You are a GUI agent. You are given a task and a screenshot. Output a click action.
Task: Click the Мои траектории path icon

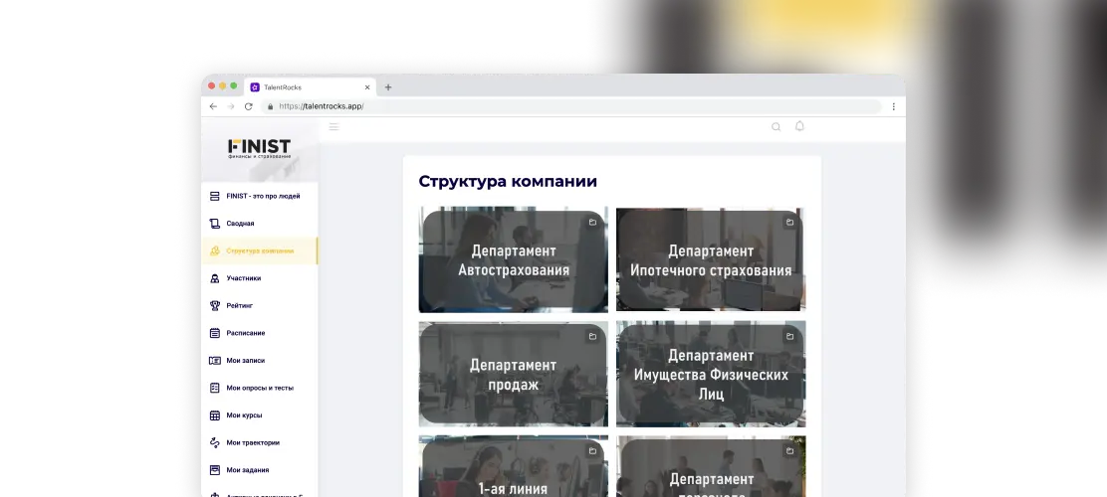pyautogui.click(x=215, y=442)
